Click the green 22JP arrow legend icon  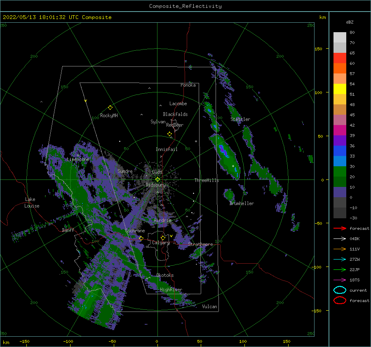(x=340, y=269)
